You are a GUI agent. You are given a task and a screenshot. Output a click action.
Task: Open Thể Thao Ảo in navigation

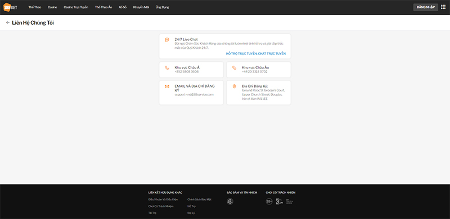pyautogui.click(x=103, y=7)
